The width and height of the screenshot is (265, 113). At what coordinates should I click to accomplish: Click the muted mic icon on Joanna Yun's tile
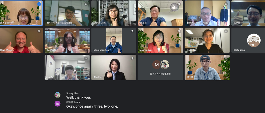tap(179, 31)
